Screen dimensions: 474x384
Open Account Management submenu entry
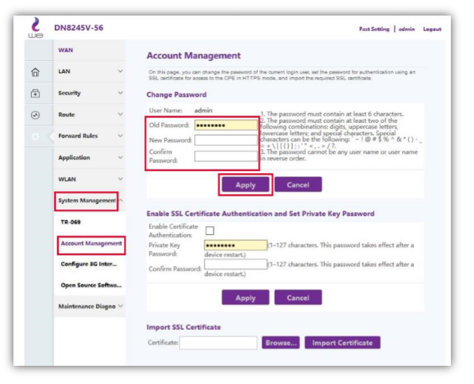pyautogui.click(x=91, y=244)
